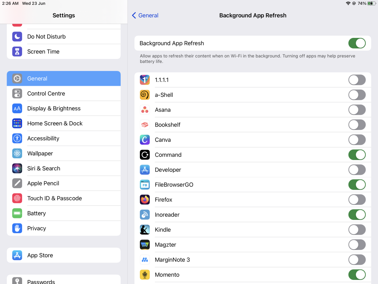Open Siri & Search settings

pos(64,168)
